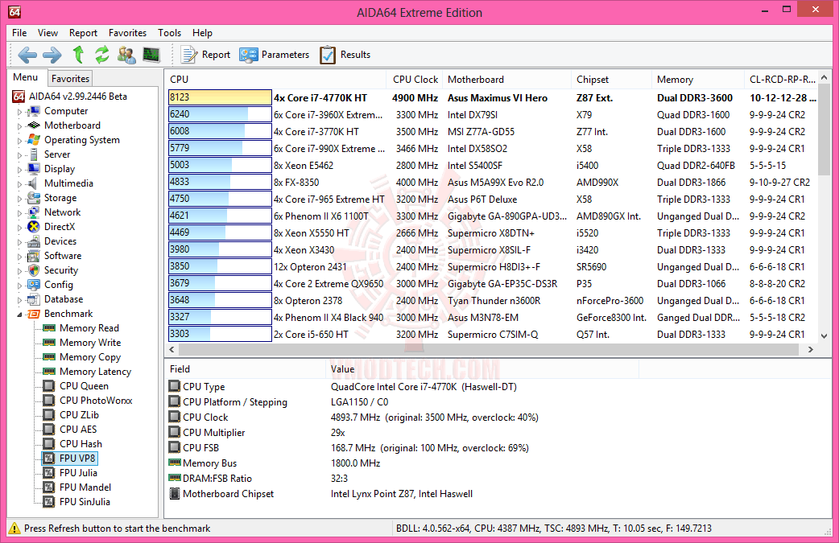Viewport: 839px width, 543px height.
Task: Select the FPU Julia benchmark
Action: [x=78, y=472]
